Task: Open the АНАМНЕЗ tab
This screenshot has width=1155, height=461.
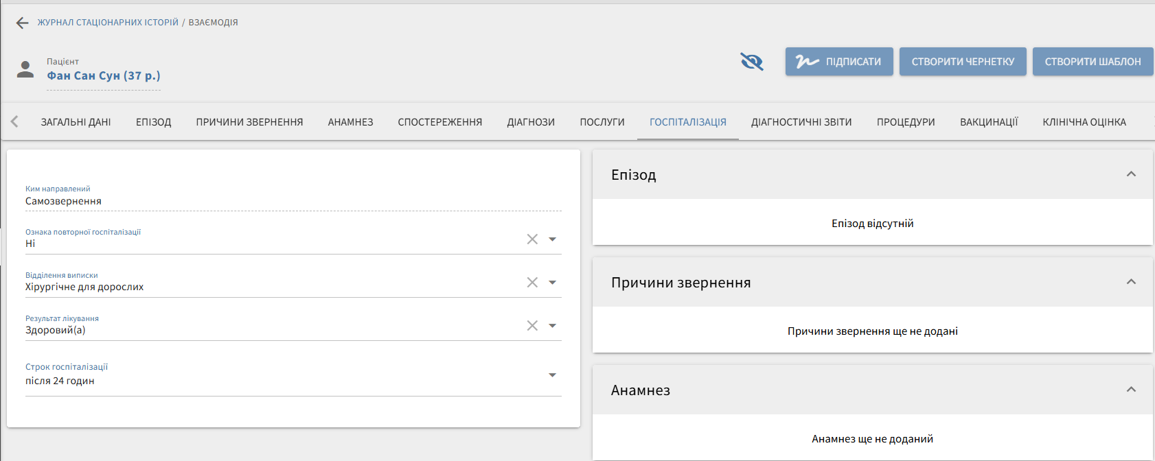Action: coord(350,122)
